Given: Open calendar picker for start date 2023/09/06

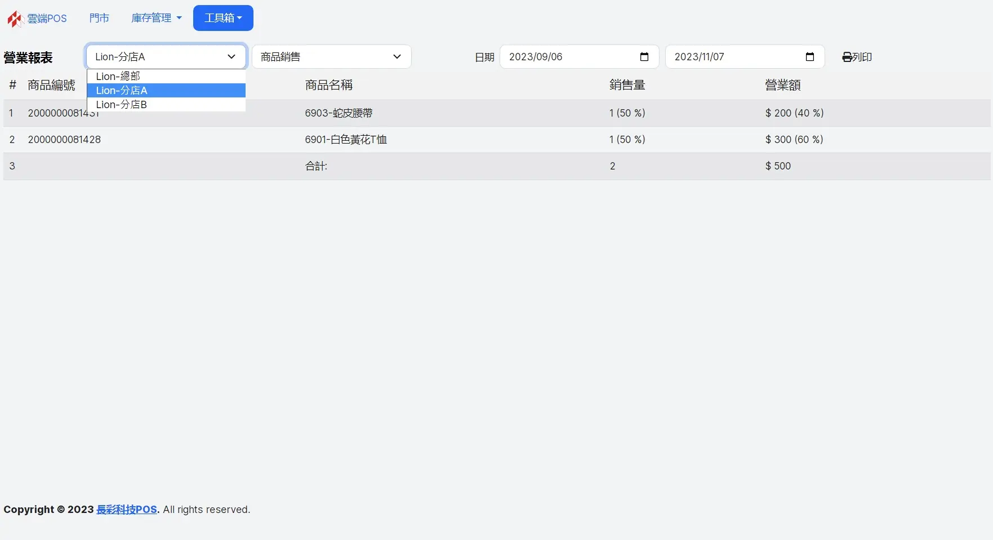Looking at the screenshot, I should coord(644,57).
